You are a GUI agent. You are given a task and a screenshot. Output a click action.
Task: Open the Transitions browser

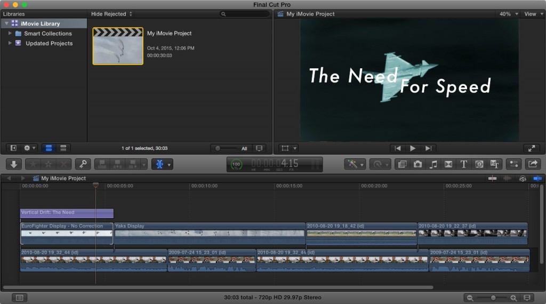tap(448, 164)
